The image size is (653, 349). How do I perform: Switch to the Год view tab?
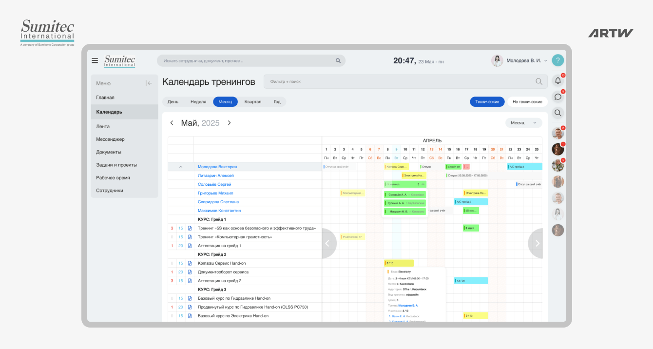click(x=277, y=102)
